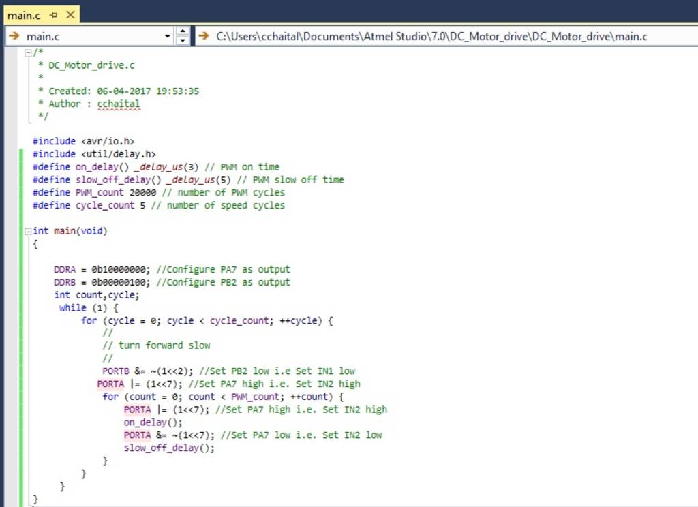Click the orange arrow icon before the file path
The image size is (698, 507).
coord(204,35)
